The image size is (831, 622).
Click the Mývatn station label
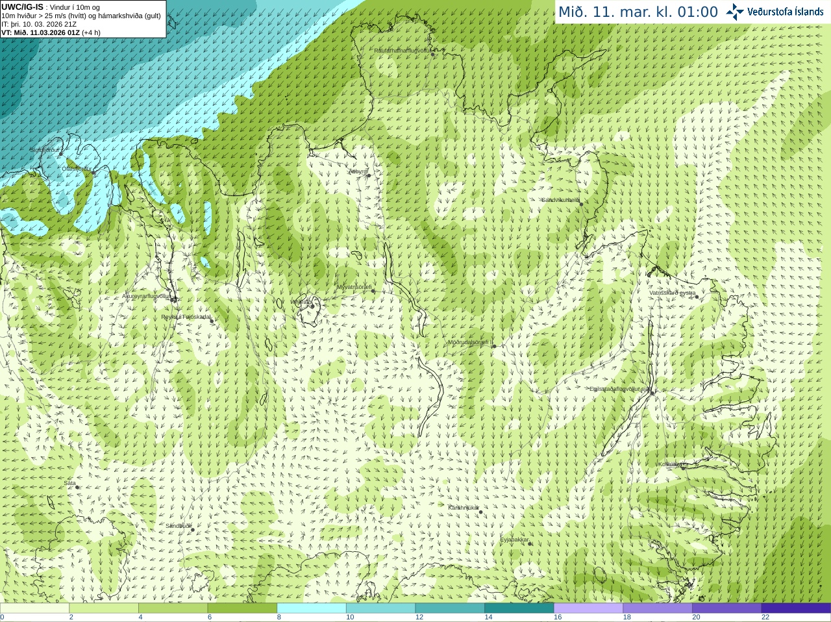tap(300, 301)
